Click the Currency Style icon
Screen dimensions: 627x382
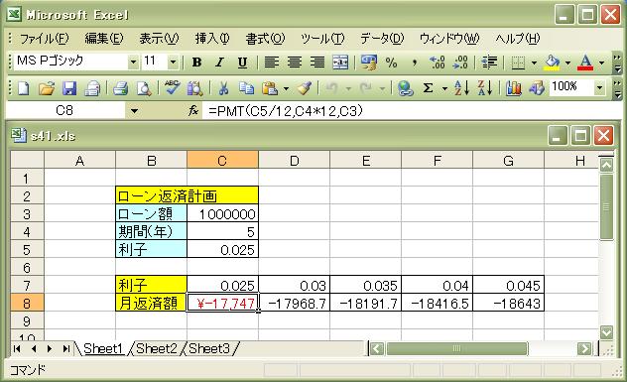pos(368,63)
